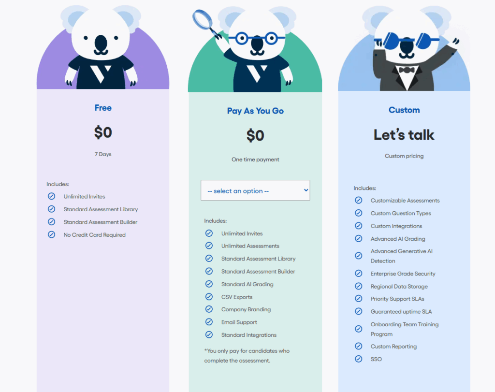The image size is (495, 392).
Task: Click the CSV Exports text
Action: pyautogui.click(x=237, y=297)
